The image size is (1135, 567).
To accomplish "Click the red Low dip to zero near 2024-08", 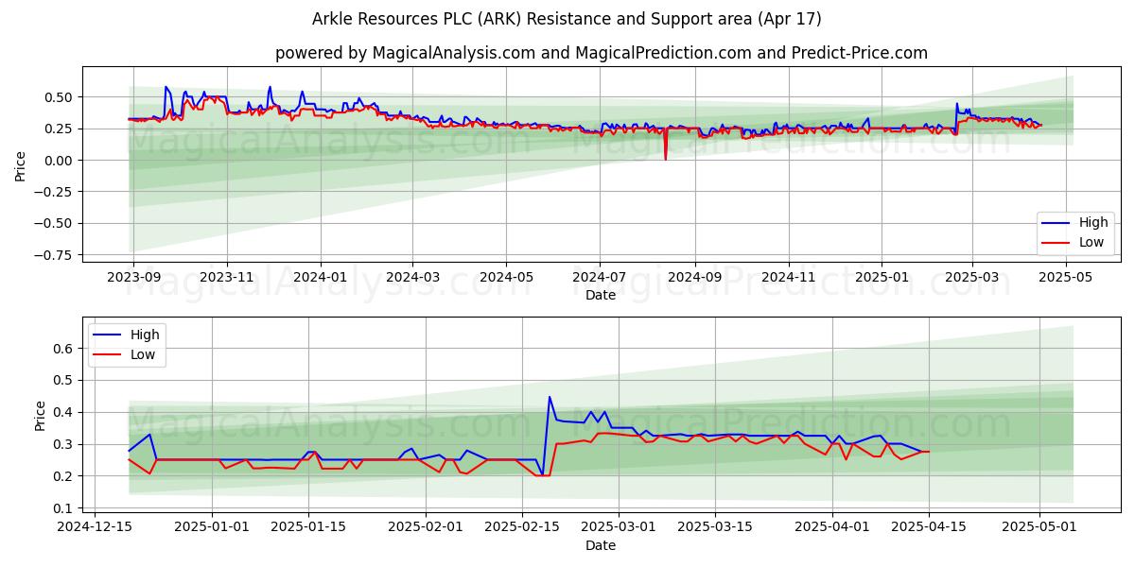I will click(x=665, y=159).
